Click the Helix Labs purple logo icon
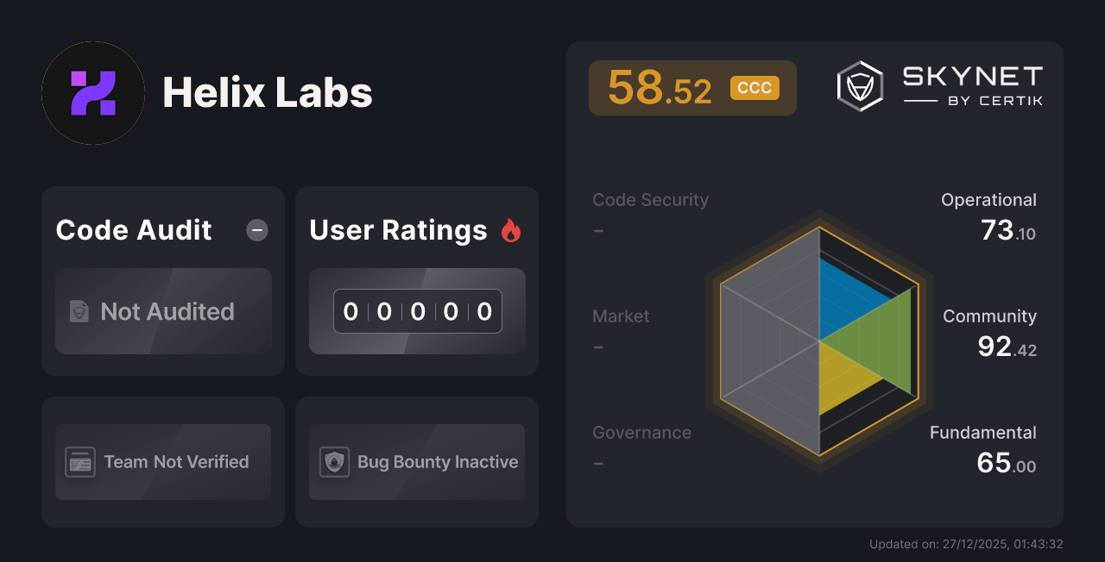1105x562 pixels. [92, 92]
